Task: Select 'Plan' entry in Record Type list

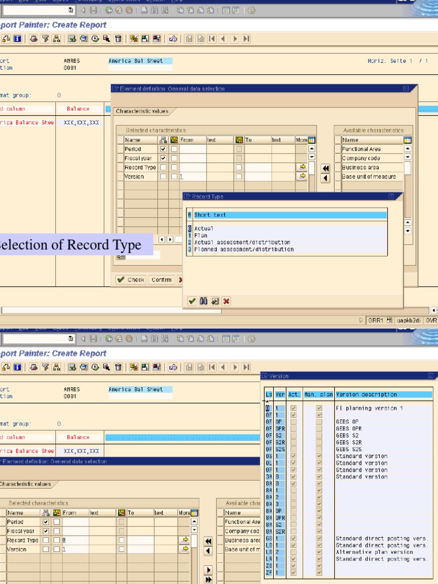Action: coord(201,236)
